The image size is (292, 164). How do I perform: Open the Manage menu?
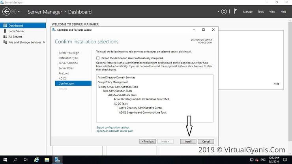pos(247,12)
